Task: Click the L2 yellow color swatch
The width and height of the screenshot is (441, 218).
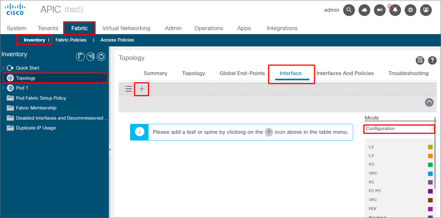Action: [x=430, y=147]
